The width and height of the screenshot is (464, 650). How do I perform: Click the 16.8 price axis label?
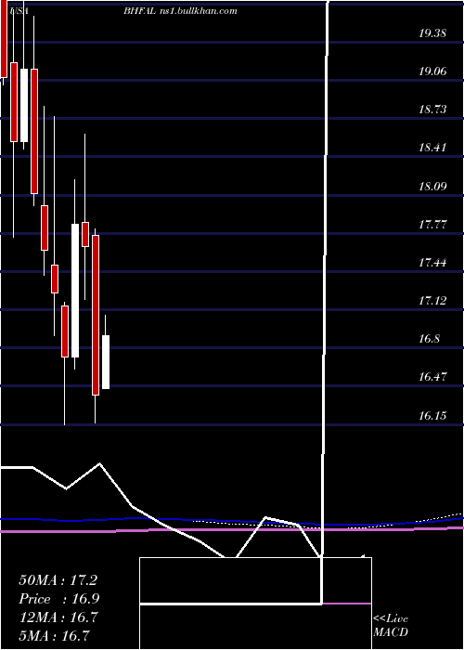(x=429, y=339)
